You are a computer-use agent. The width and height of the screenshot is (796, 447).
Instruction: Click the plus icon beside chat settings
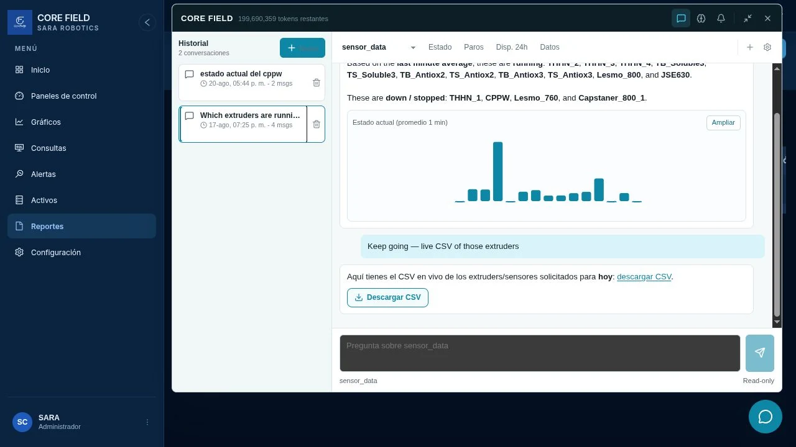tap(750, 47)
